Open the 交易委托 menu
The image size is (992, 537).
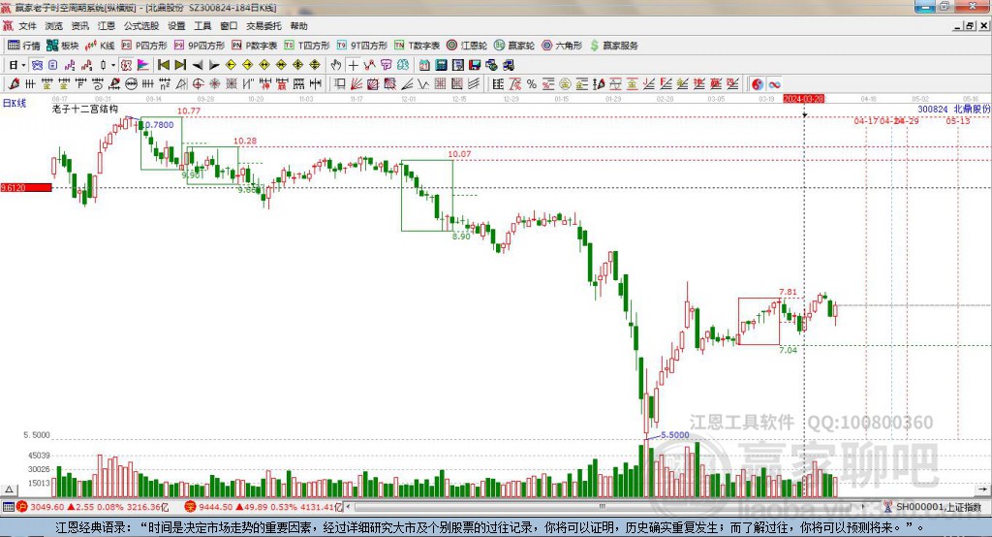(263, 26)
